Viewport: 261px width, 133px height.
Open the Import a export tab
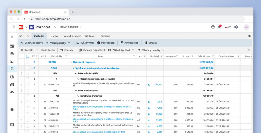72,36
